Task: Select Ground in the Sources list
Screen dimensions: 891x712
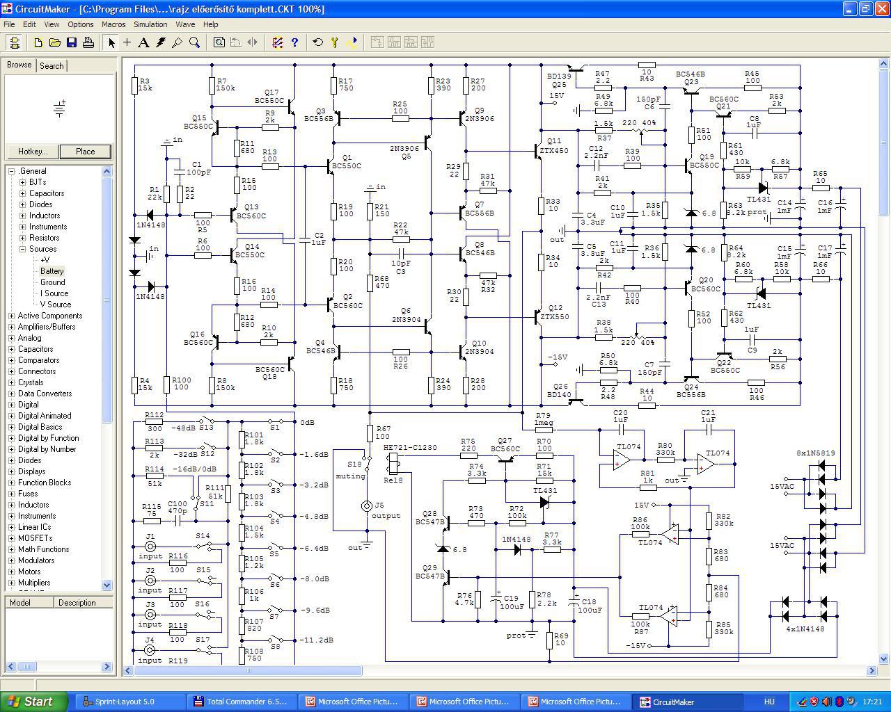Action: 53,282
